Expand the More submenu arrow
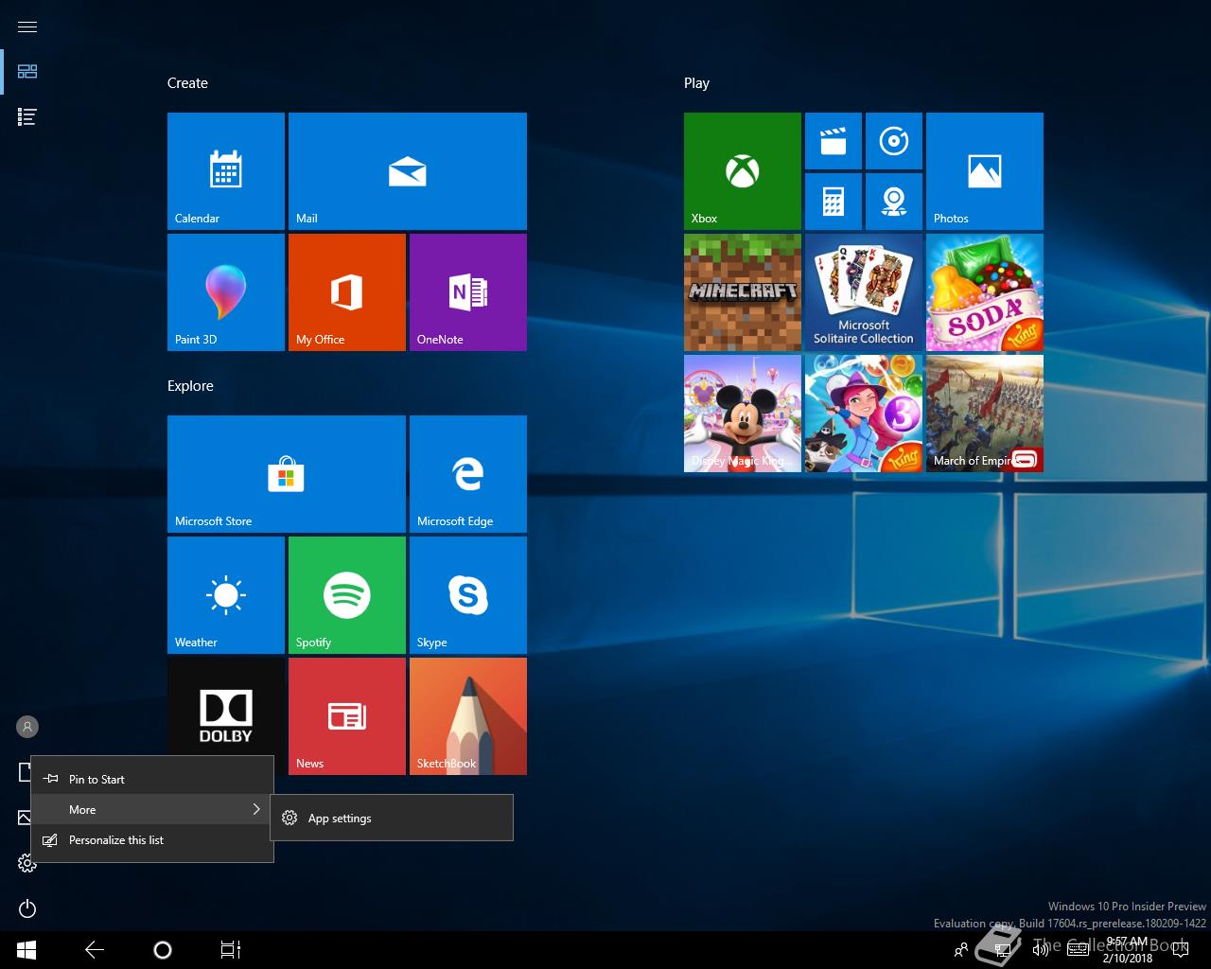This screenshot has height=969, width=1211. point(255,809)
